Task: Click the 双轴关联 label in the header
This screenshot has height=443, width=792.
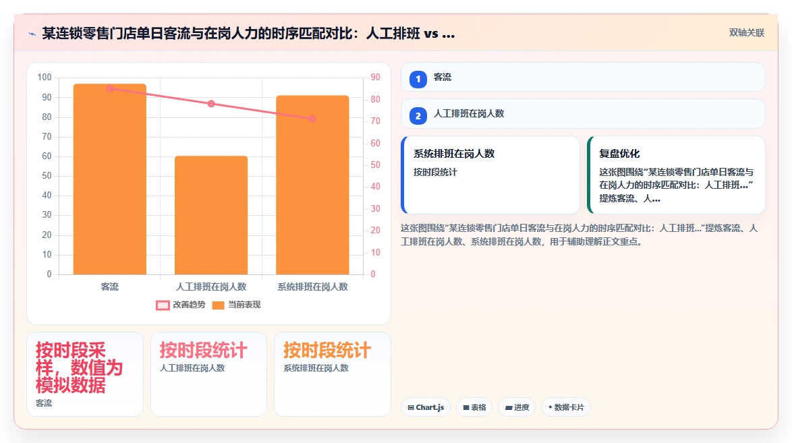Action: pyautogui.click(x=747, y=33)
